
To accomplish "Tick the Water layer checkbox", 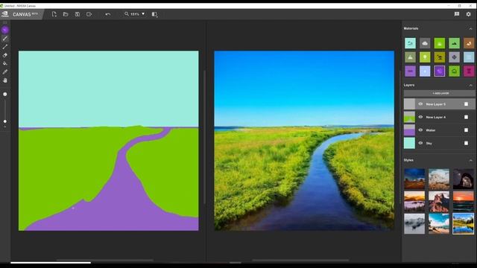I will click(466, 130).
